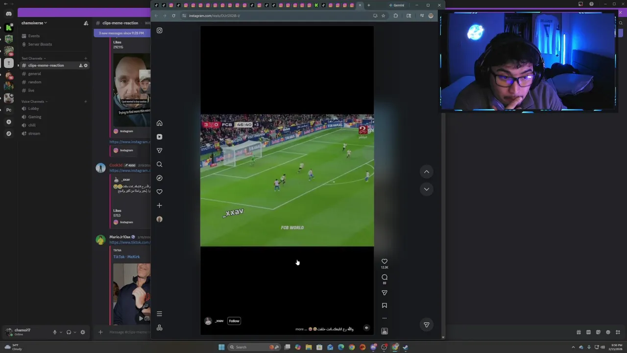Expand caption with 'more' link

(299, 329)
